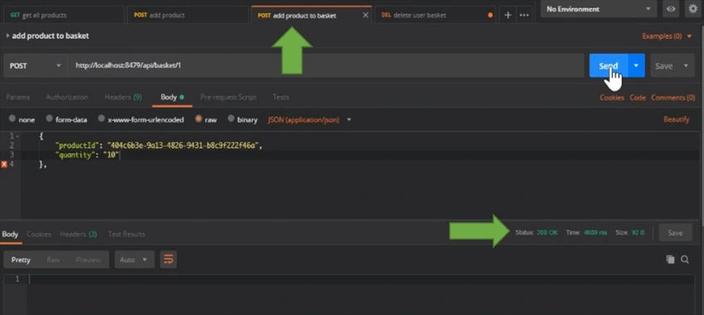Screen dimensions: 704x315
Task: Click the request URL field
Action: (x=326, y=65)
